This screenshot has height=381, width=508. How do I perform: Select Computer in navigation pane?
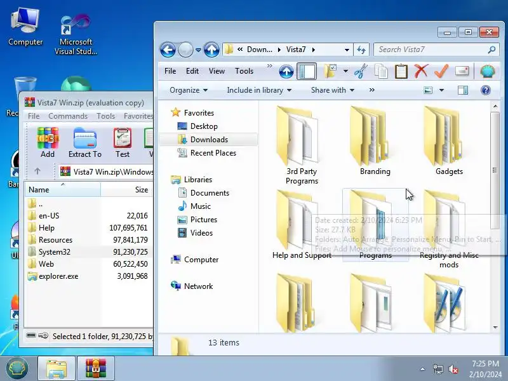click(x=201, y=260)
